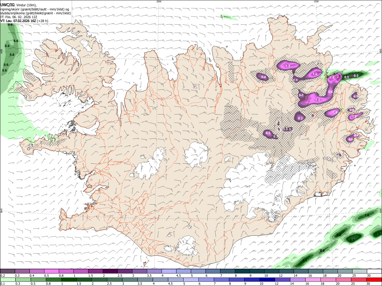
Task: Click the 2.1 rain value offshore
Action: click(x=352, y=240)
